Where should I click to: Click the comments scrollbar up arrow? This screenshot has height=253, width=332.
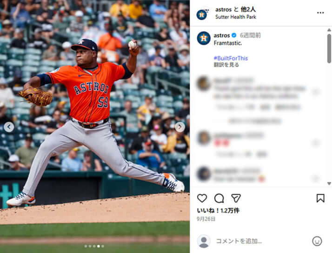point(329,30)
